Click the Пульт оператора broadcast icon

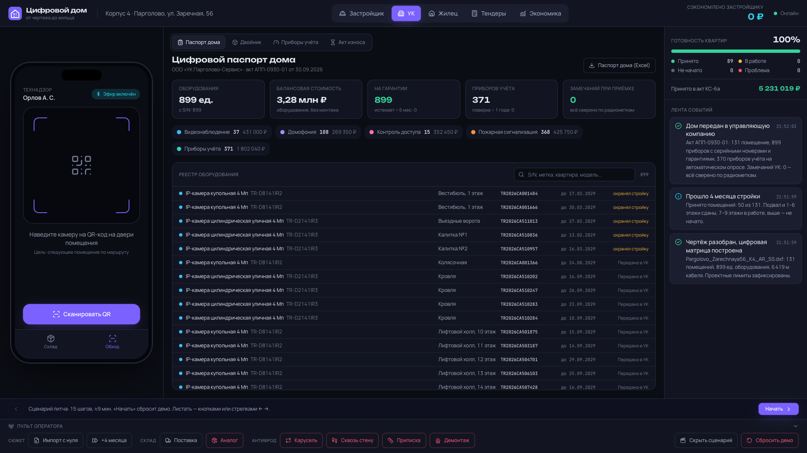pyautogui.click(x=11, y=426)
